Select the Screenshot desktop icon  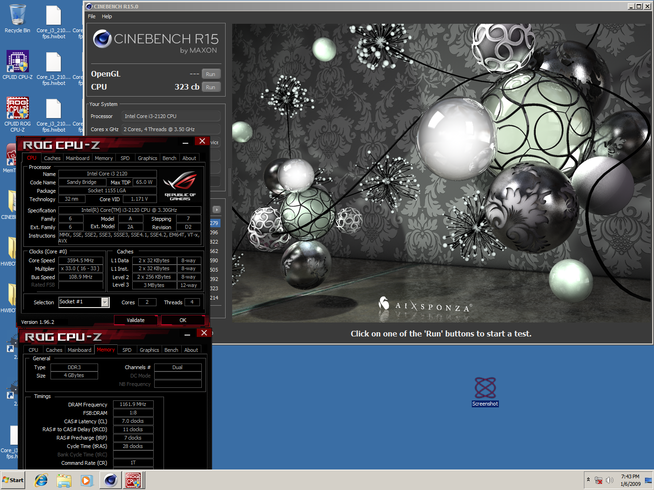[485, 392]
